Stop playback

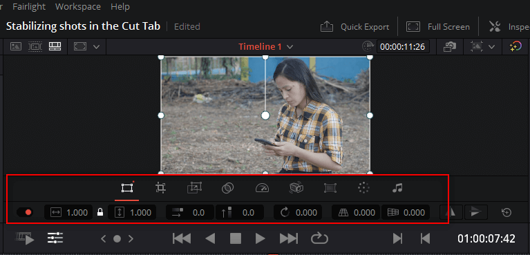click(235, 239)
